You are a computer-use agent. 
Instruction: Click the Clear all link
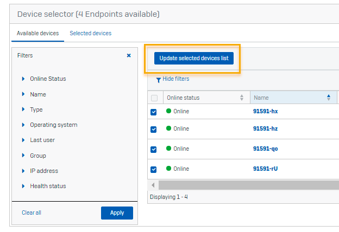pos(31,212)
